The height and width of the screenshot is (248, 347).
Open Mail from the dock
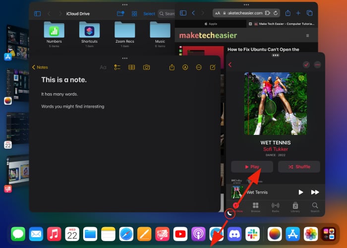click(x=36, y=234)
